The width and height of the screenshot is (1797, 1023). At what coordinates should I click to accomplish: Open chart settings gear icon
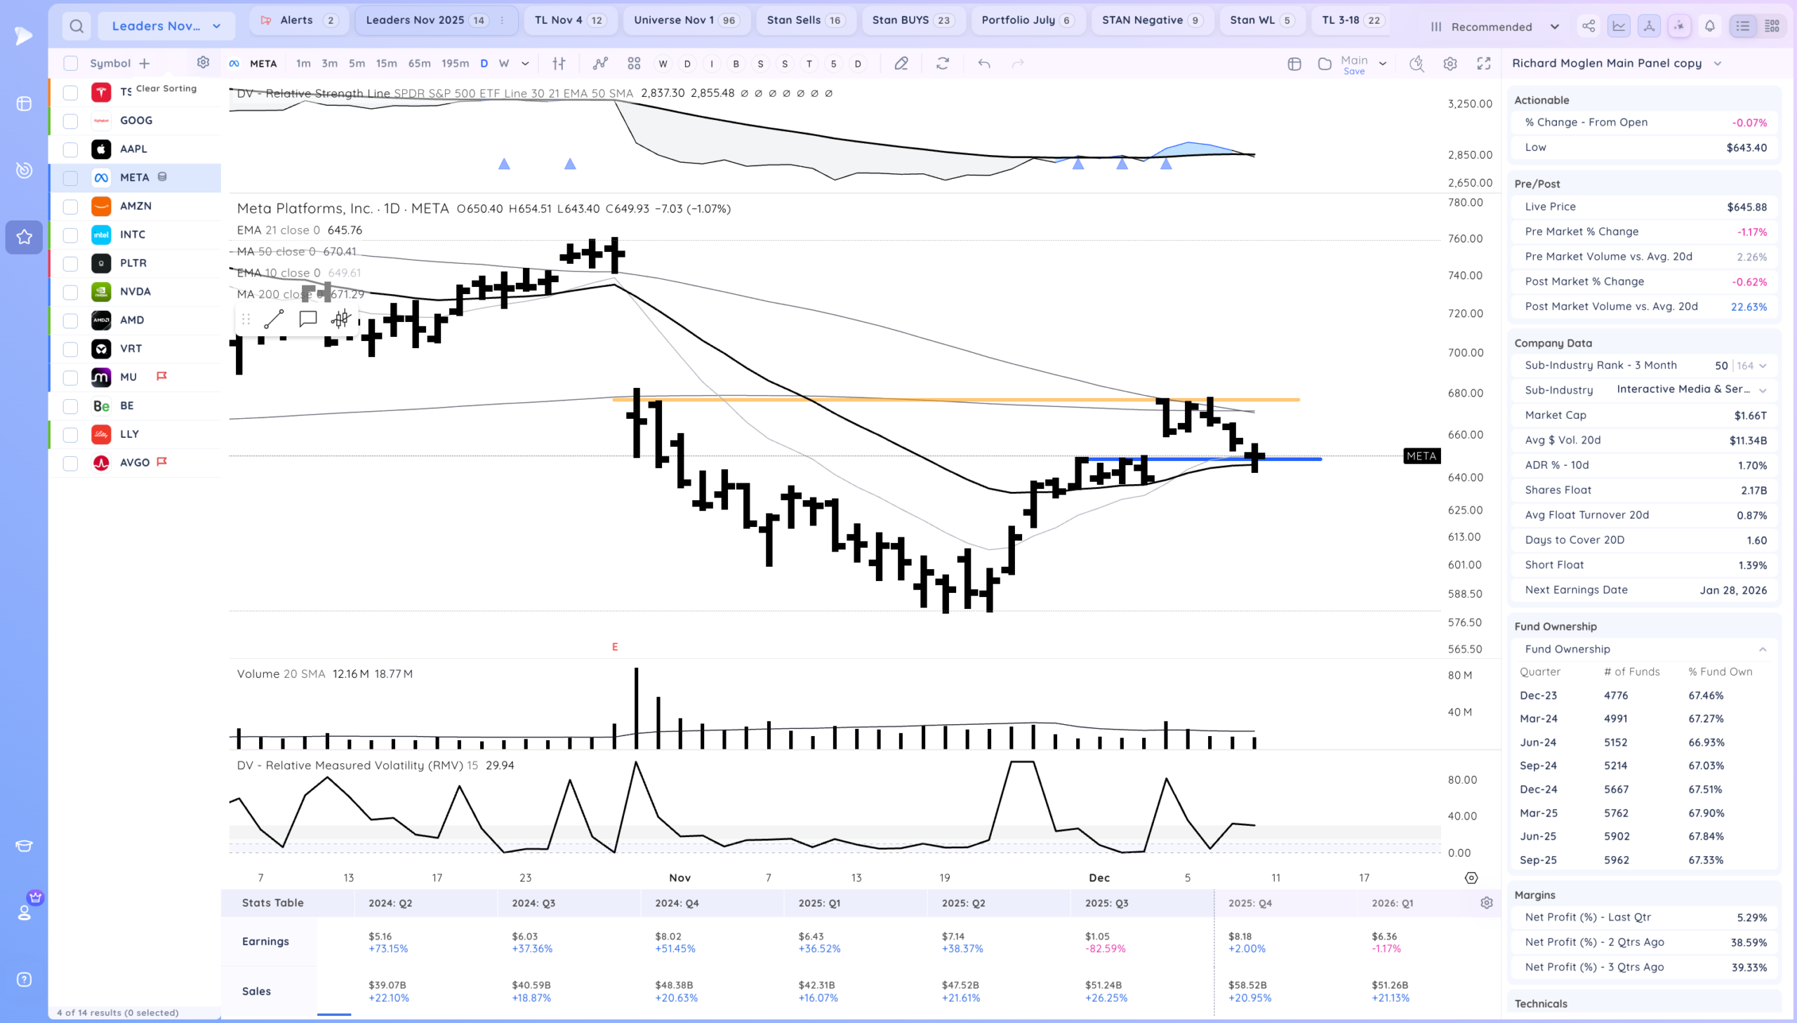pyautogui.click(x=1449, y=63)
